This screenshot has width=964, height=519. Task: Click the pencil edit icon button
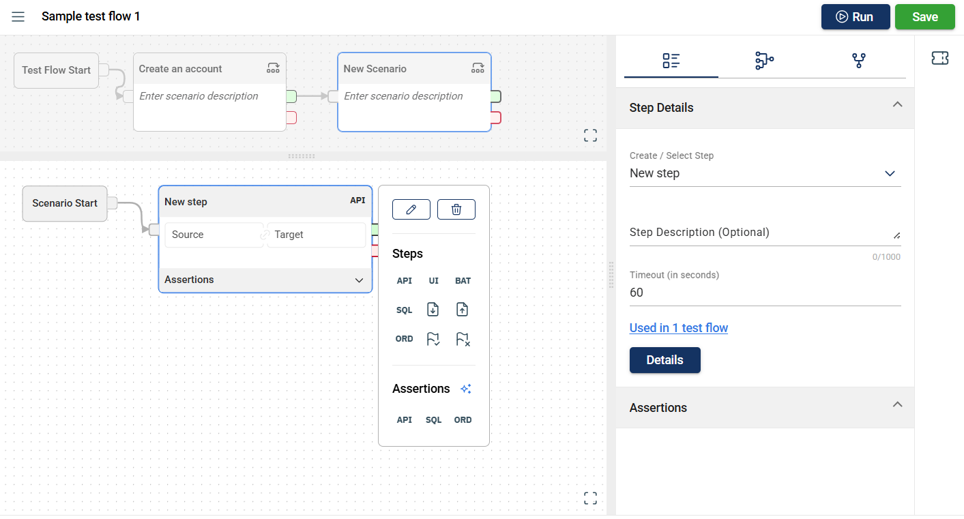[411, 209]
